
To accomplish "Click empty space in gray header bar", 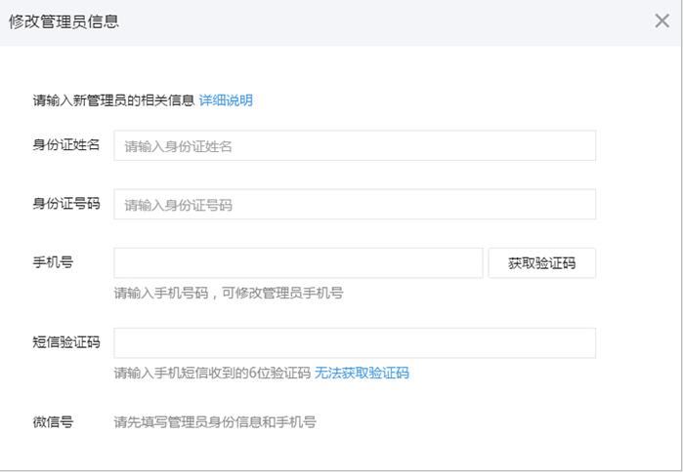I will tap(391, 21).
